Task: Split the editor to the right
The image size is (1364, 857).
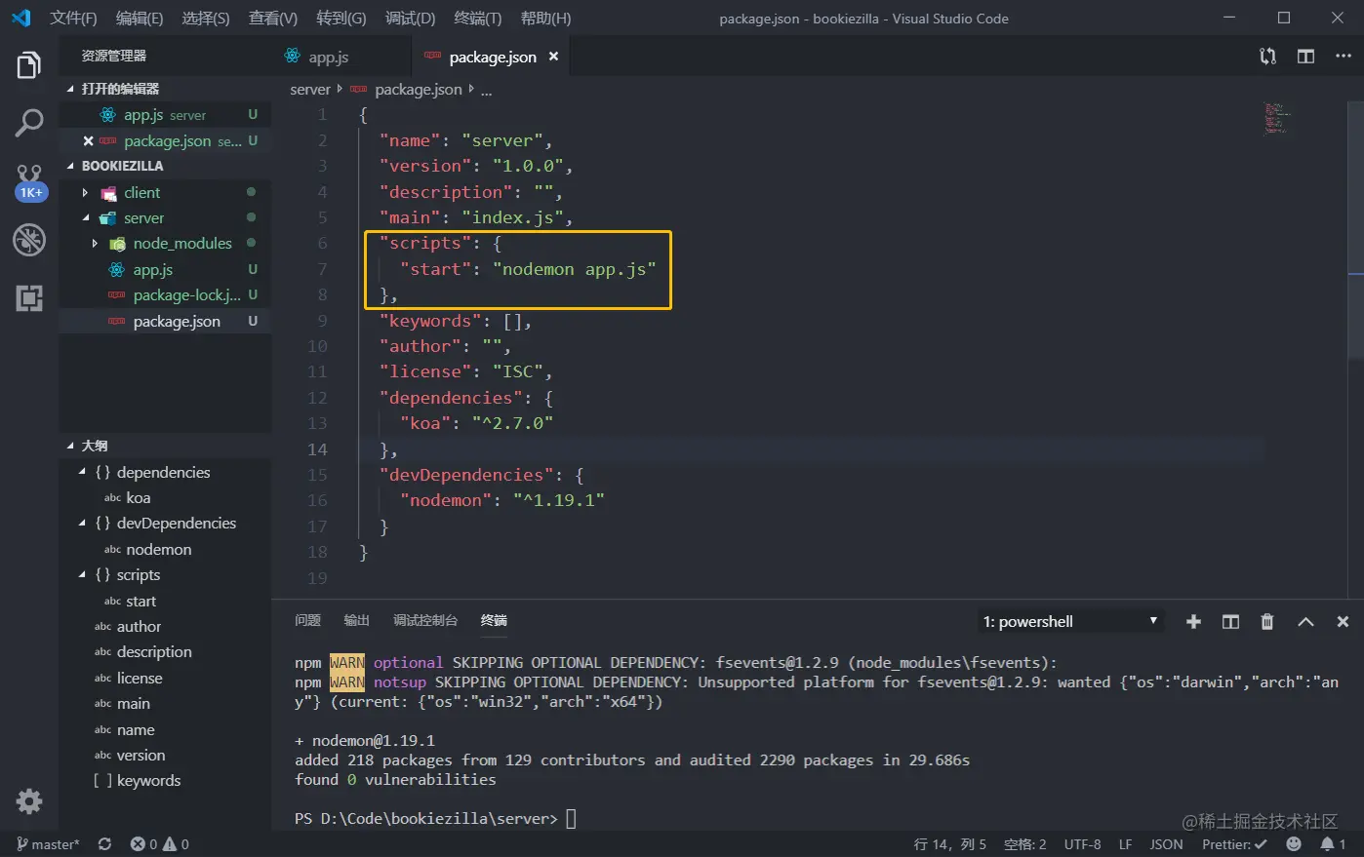Action: pos(1305,57)
